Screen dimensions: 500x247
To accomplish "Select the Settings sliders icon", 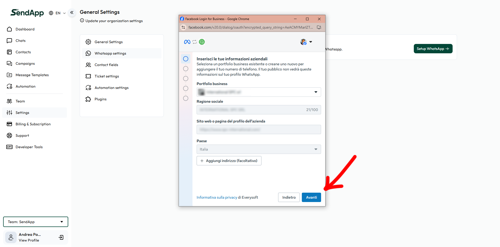I will 9,113.
